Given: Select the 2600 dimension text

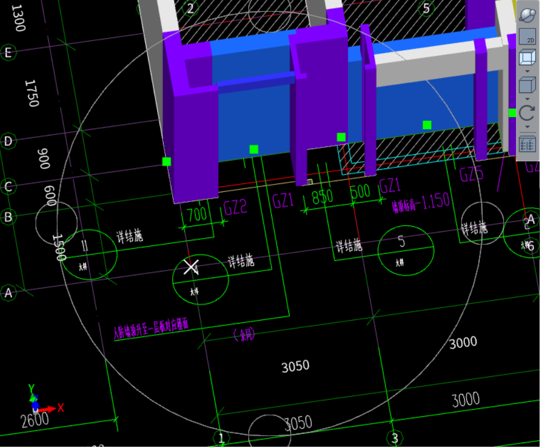Looking at the screenshot, I should tap(35, 420).
